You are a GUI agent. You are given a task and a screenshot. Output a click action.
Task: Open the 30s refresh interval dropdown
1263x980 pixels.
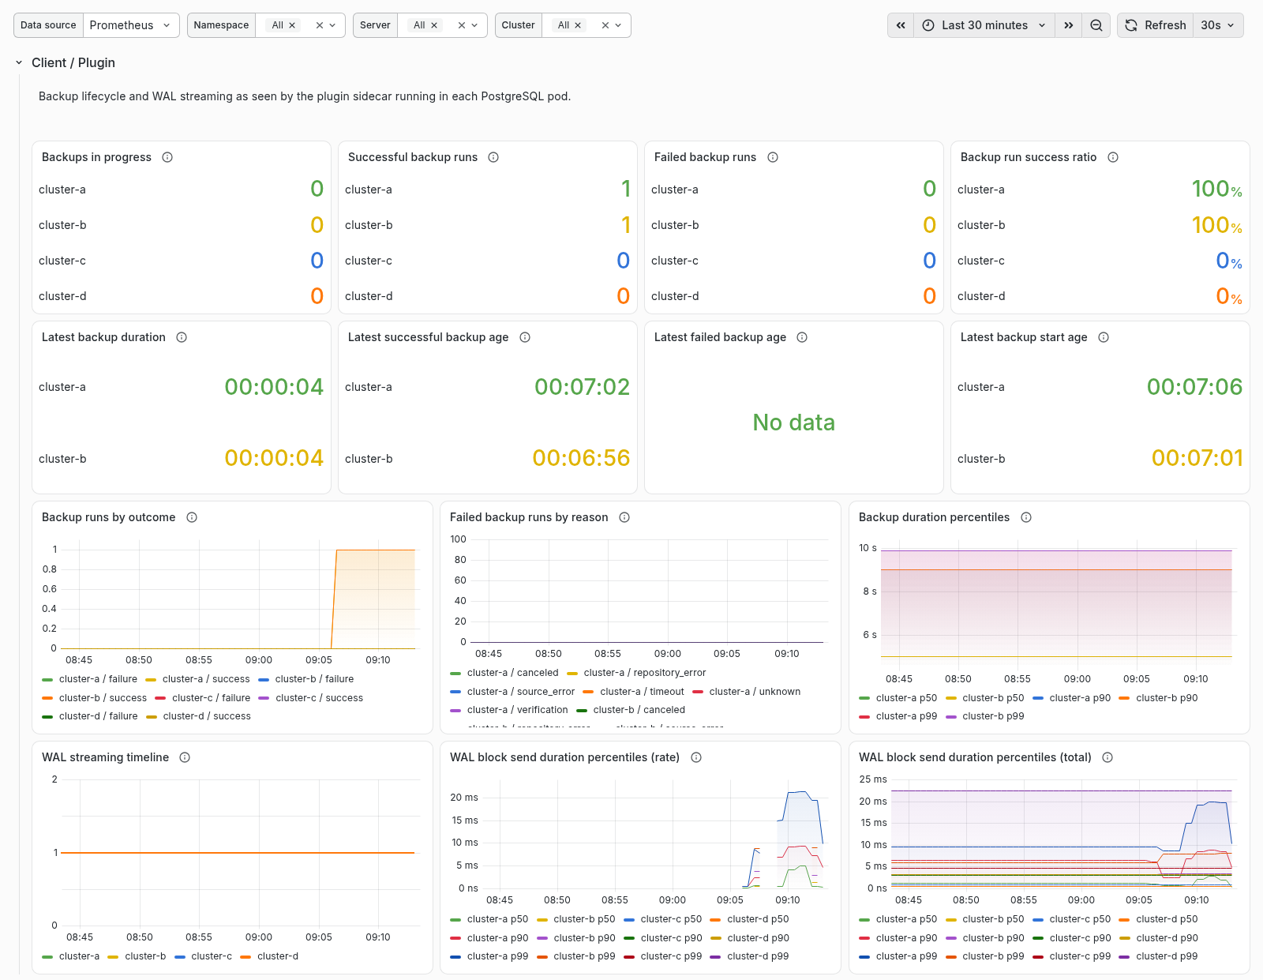tap(1218, 25)
